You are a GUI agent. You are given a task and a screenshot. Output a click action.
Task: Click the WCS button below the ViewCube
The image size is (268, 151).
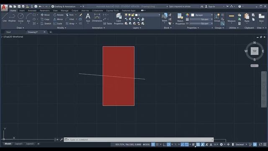(254, 65)
